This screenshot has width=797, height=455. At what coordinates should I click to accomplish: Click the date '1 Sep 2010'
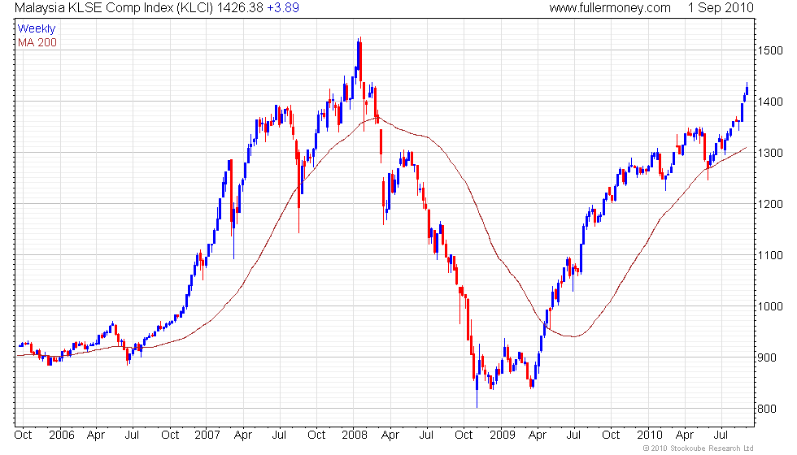click(x=721, y=7)
